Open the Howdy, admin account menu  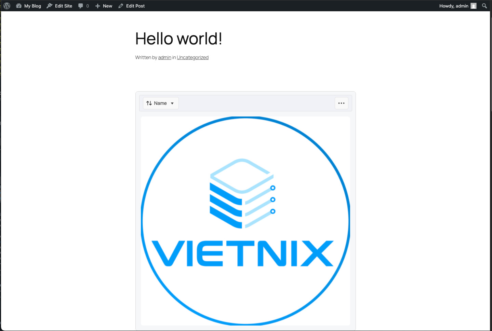click(x=457, y=6)
